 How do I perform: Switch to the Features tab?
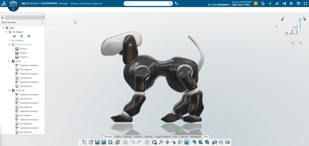127,137
